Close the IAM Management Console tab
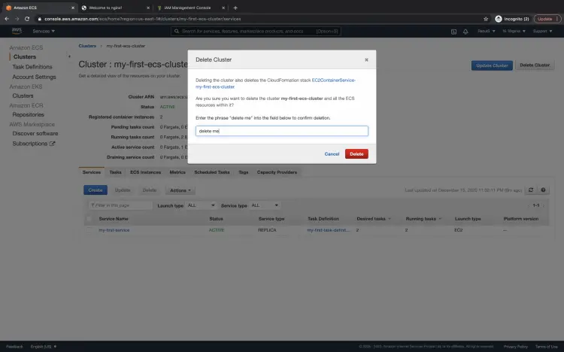Screen dimensions: 564x352 [223, 8]
